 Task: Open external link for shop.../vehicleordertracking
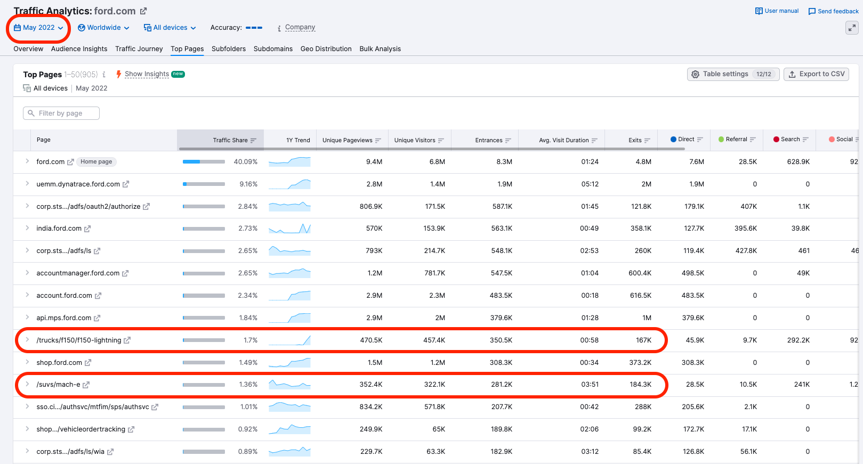pyautogui.click(x=131, y=429)
